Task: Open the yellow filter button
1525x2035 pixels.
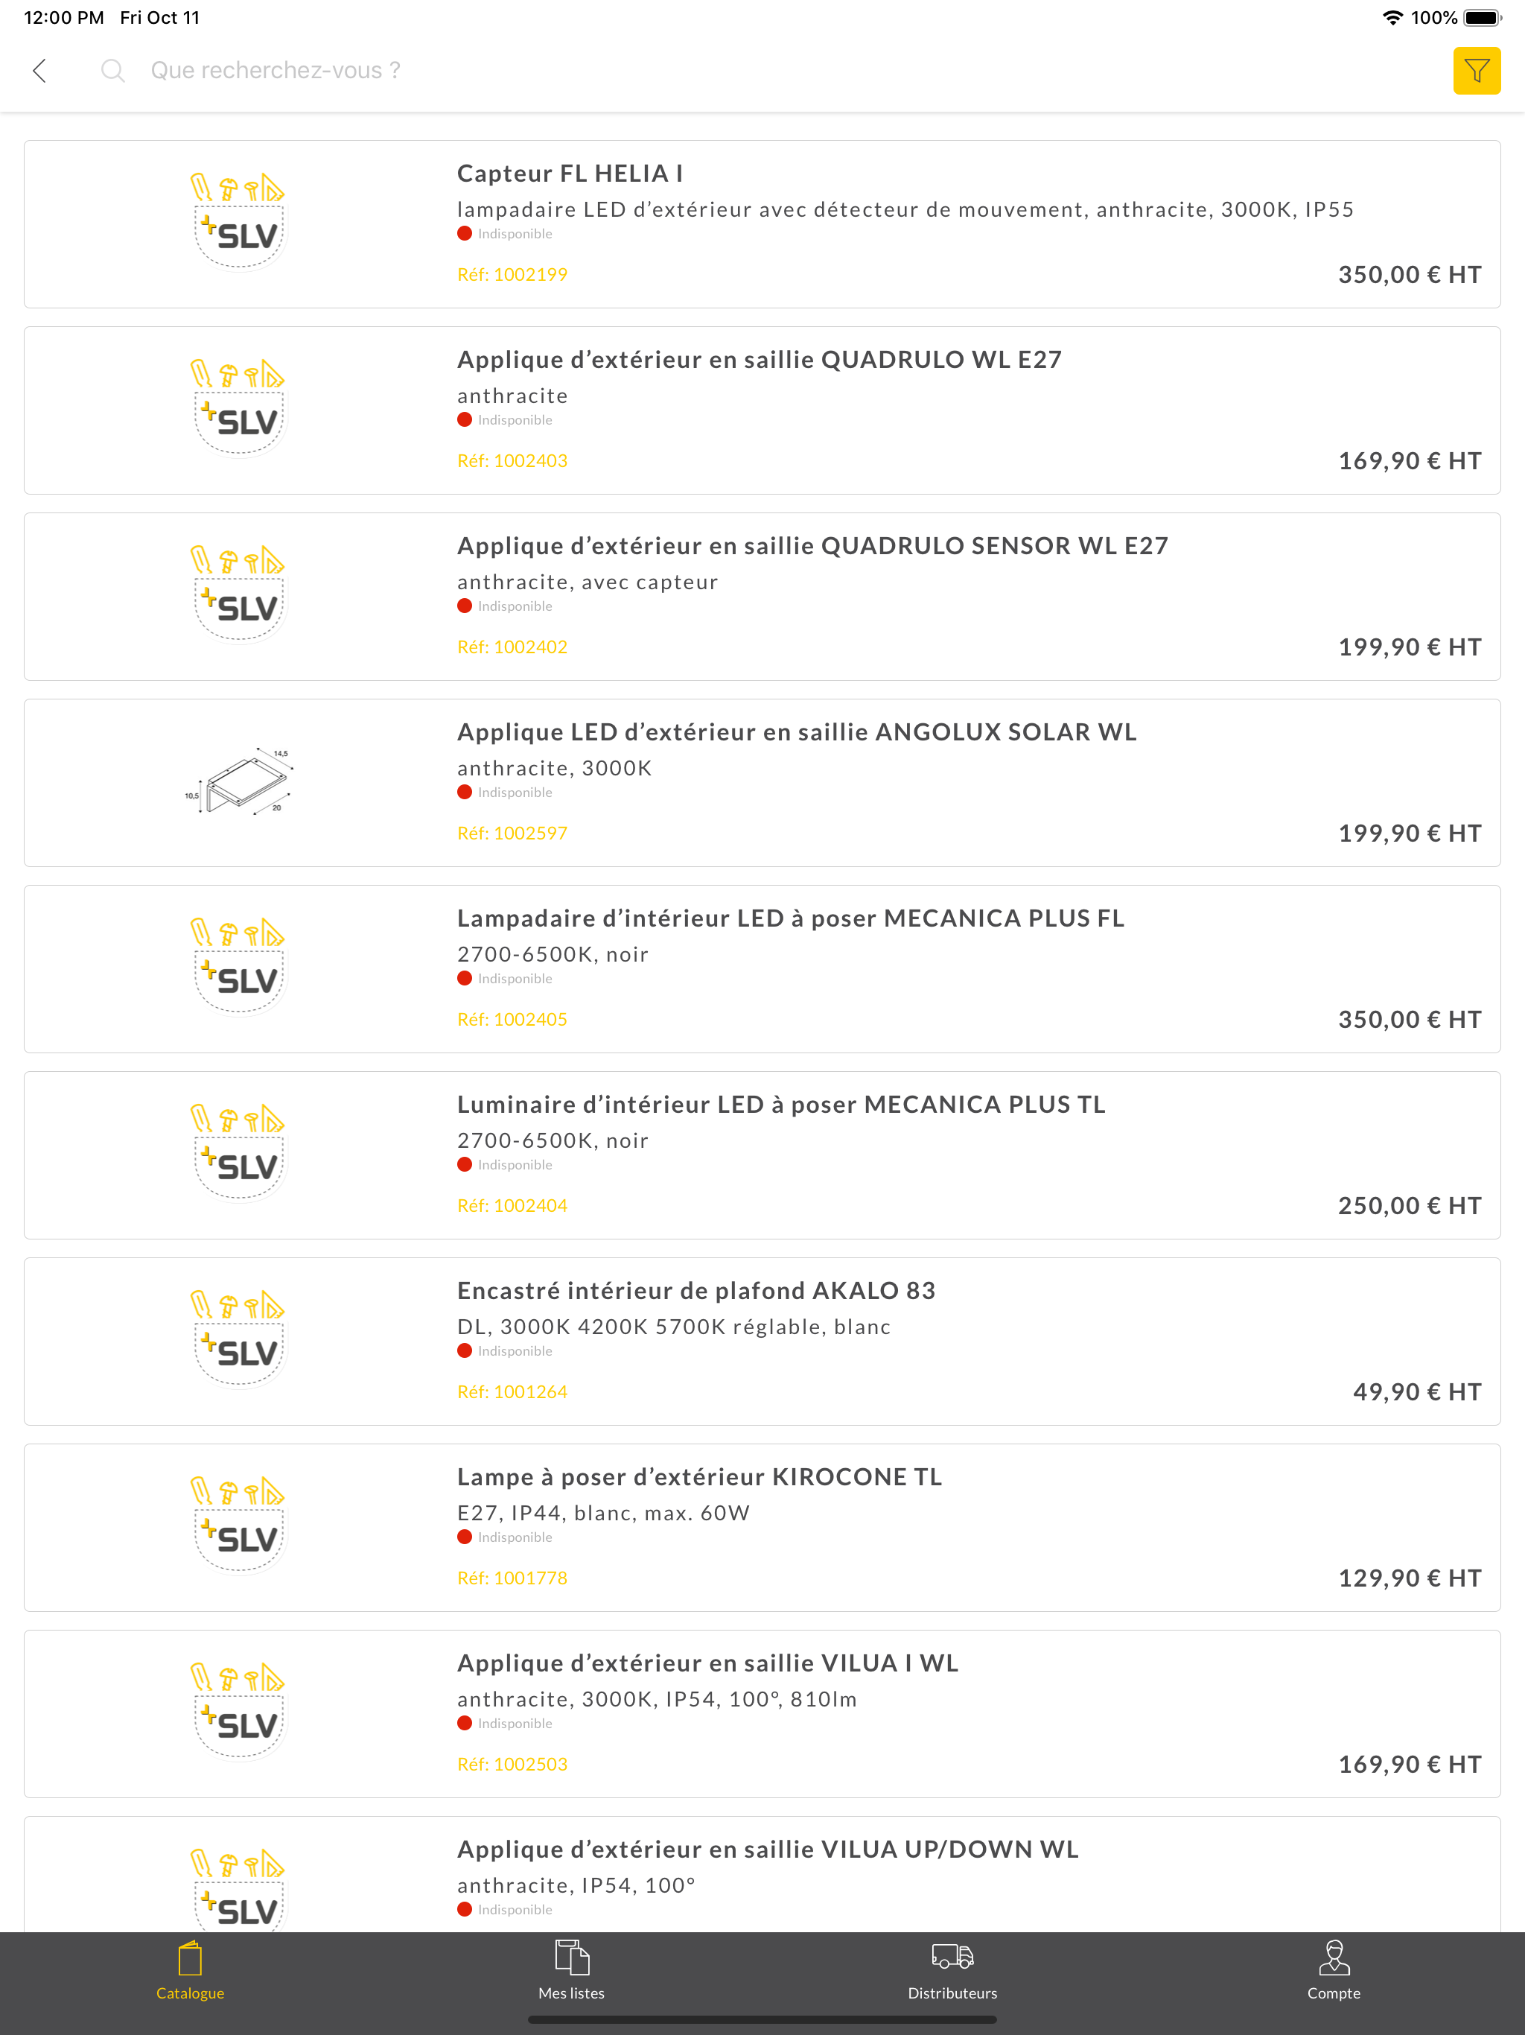Action: [x=1477, y=71]
